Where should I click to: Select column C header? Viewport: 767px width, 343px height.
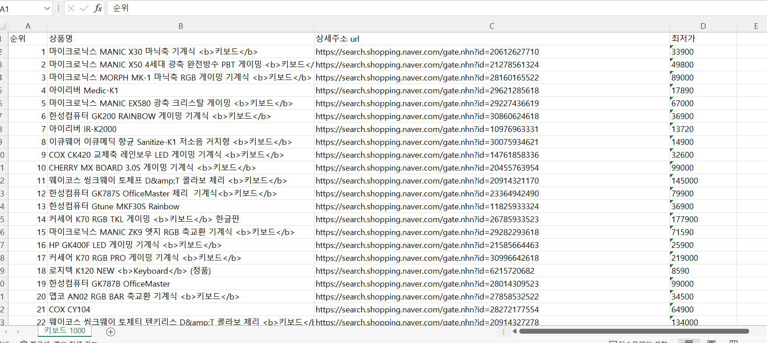(x=492, y=26)
